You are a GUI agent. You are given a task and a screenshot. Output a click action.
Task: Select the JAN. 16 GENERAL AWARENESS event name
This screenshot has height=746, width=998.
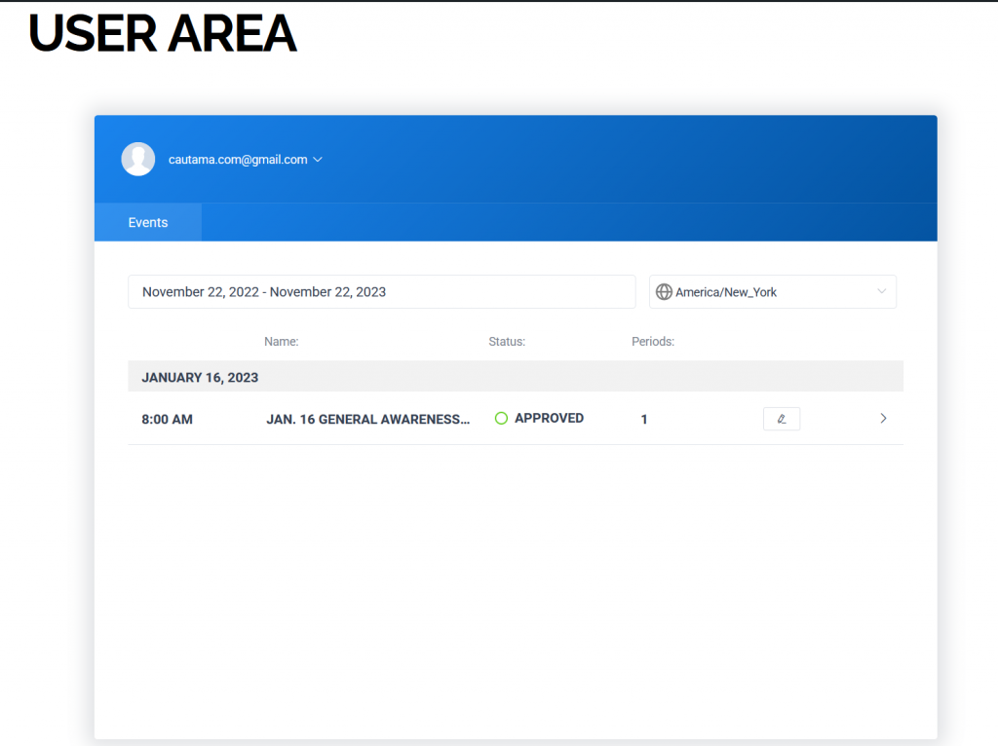[x=367, y=419]
